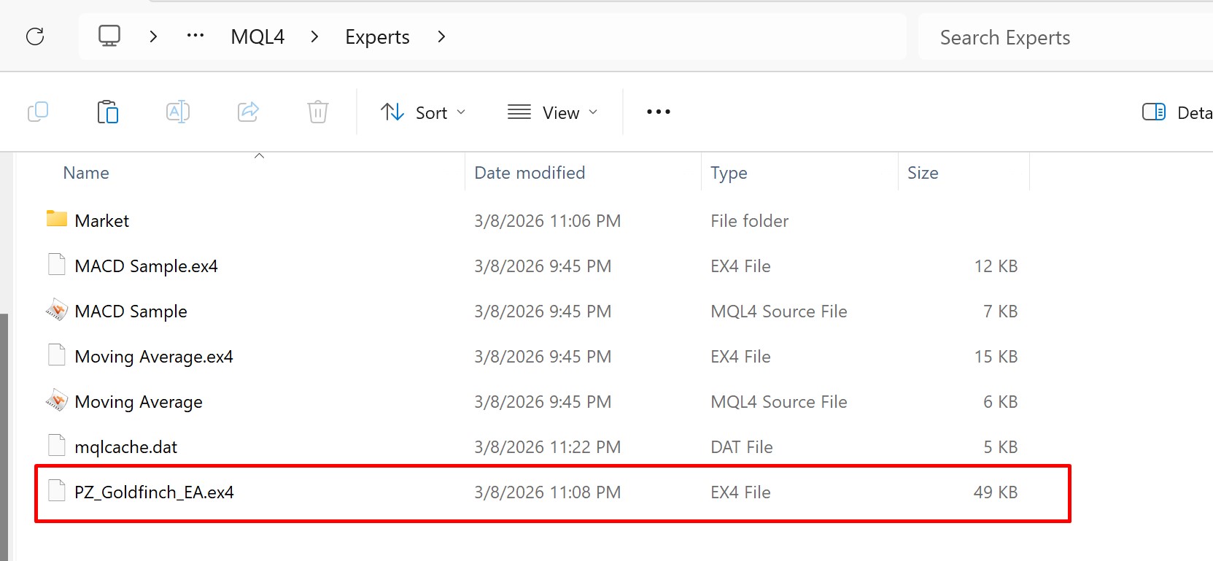Sort by Date modified column
This screenshot has height=561, width=1213.
pyautogui.click(x=530, y=173)
